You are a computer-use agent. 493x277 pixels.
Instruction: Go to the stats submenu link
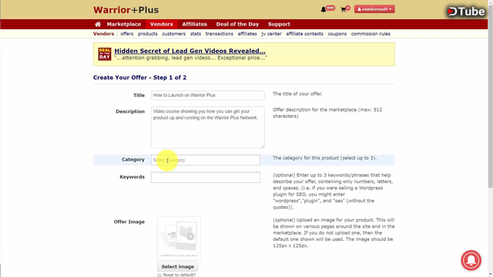click(x=195, y=34)
